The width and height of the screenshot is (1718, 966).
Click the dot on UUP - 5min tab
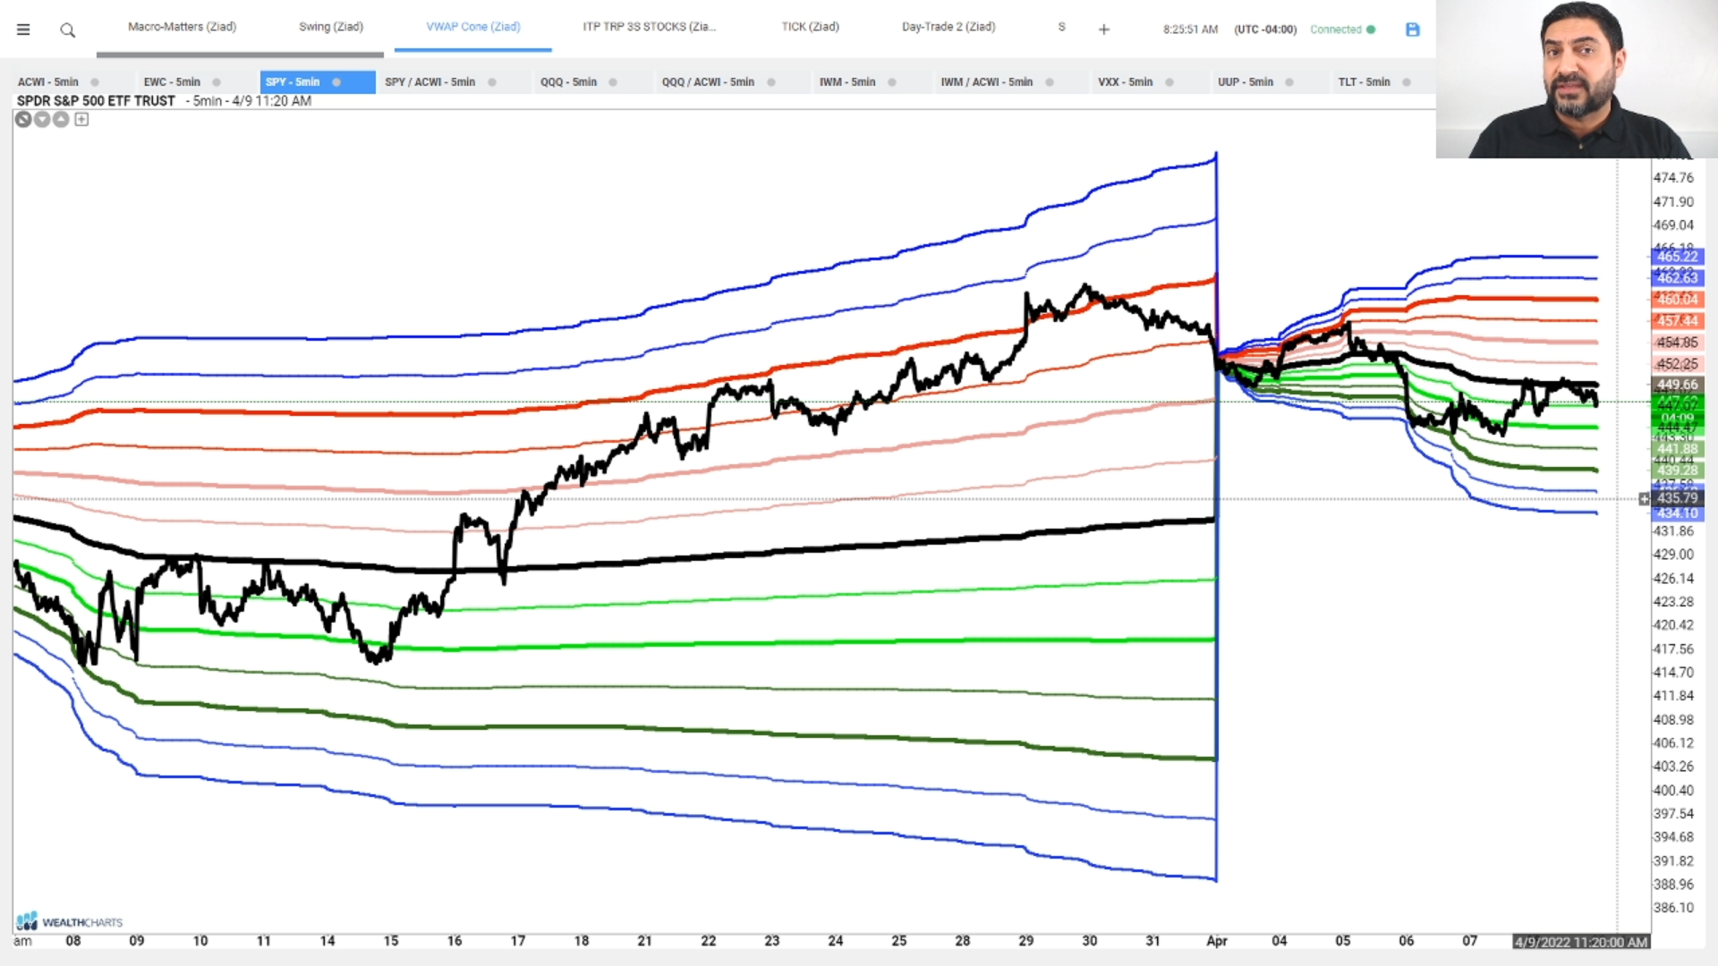(x=1289, y=82)
